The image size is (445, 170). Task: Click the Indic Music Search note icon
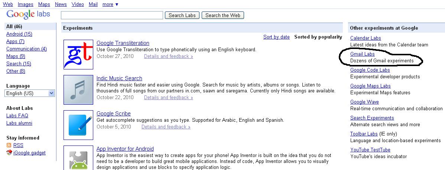click(78, 90)
